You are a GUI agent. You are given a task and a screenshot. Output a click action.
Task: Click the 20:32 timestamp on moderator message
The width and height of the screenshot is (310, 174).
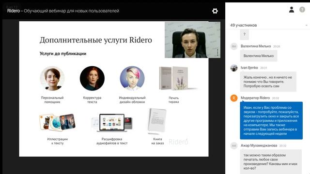[276, 98]
